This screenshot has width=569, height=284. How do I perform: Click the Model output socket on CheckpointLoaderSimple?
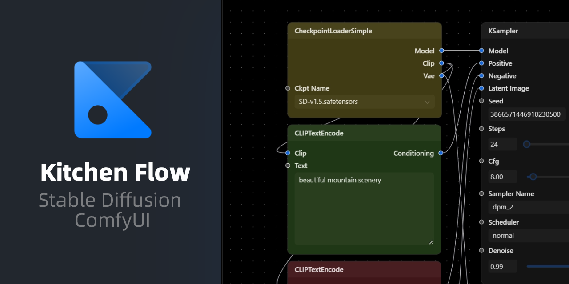[441, 51]
